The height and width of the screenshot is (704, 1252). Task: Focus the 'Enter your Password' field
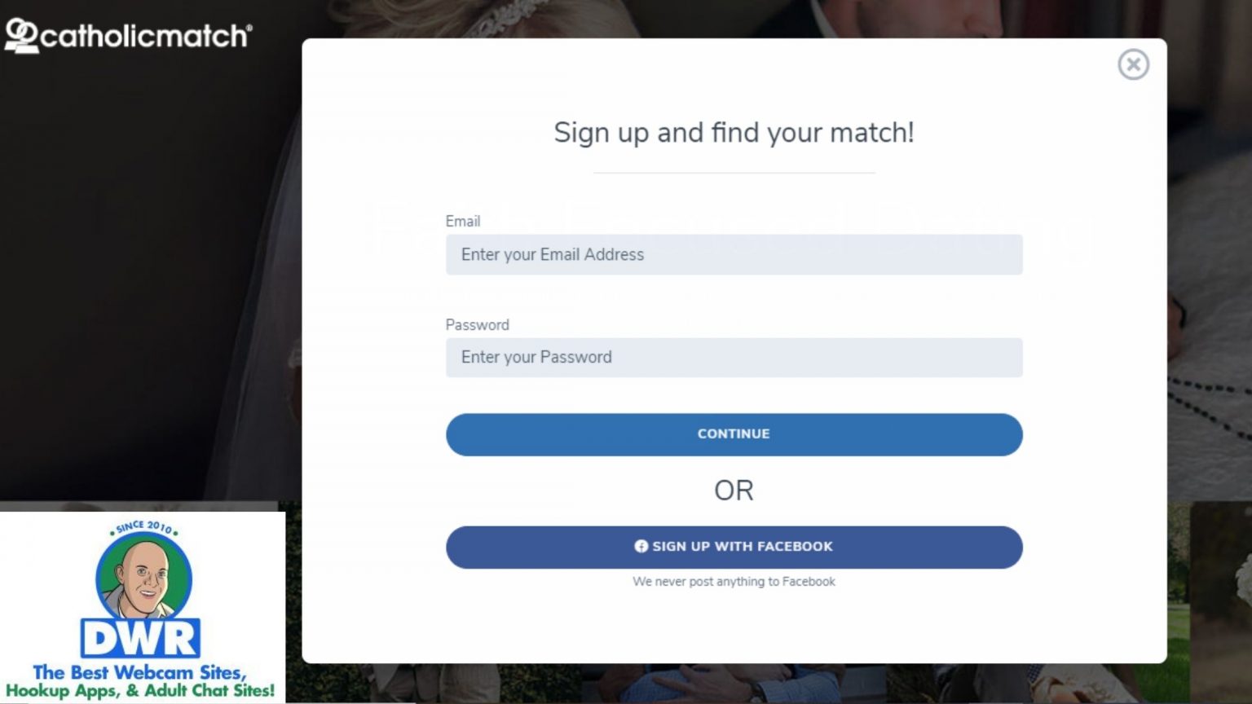[734, 357]
